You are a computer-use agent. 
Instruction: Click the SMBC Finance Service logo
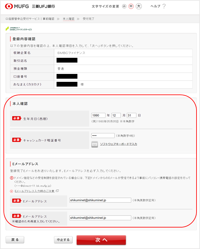point(19,29)
